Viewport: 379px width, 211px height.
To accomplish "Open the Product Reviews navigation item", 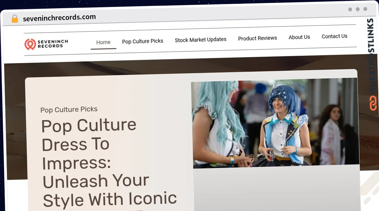I will (257, 38).
